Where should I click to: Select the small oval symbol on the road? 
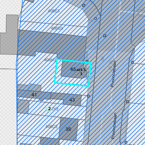103,59
